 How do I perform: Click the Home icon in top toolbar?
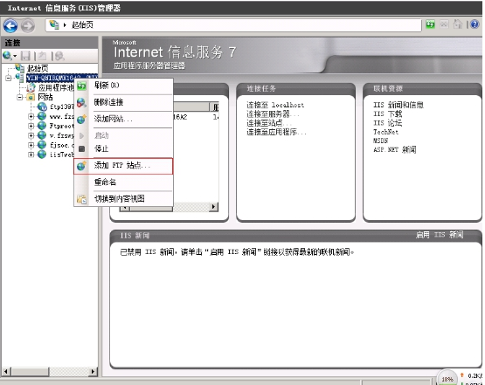tap(458, 24)
